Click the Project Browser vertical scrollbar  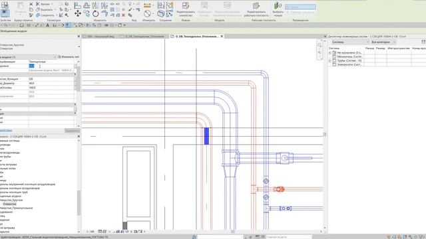[x=79, y=202]
